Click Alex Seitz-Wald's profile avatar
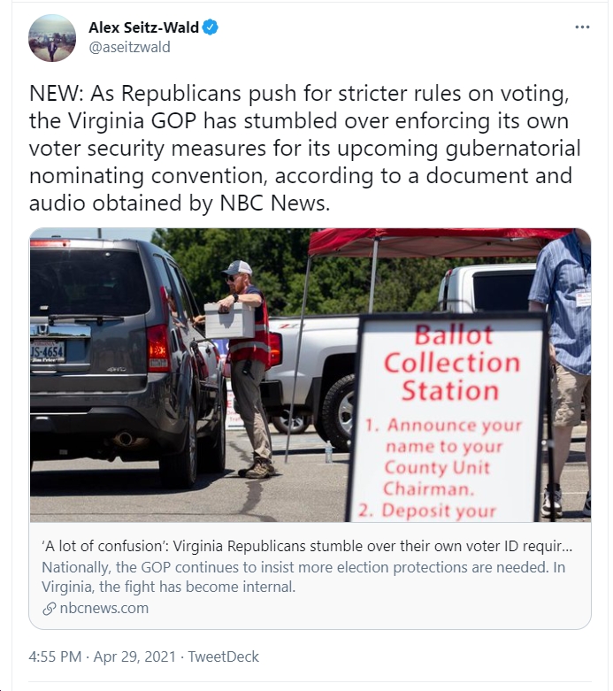This screenshot has width=613, height=691. click(52, 38)
